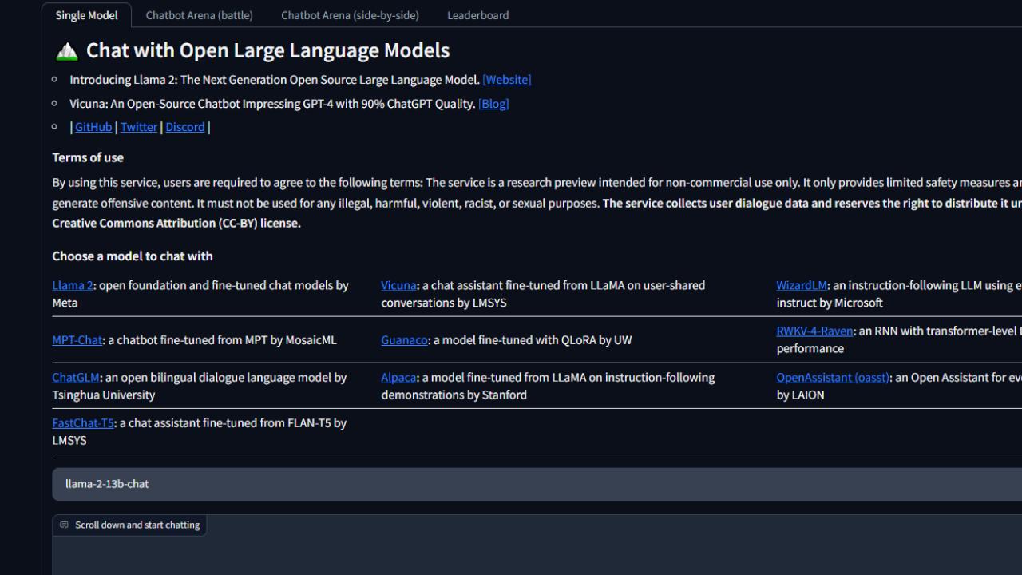1022x575 pixels.
Task: Open the WizardLM model link
Action: pyautogui.click(x=802, y=285)
